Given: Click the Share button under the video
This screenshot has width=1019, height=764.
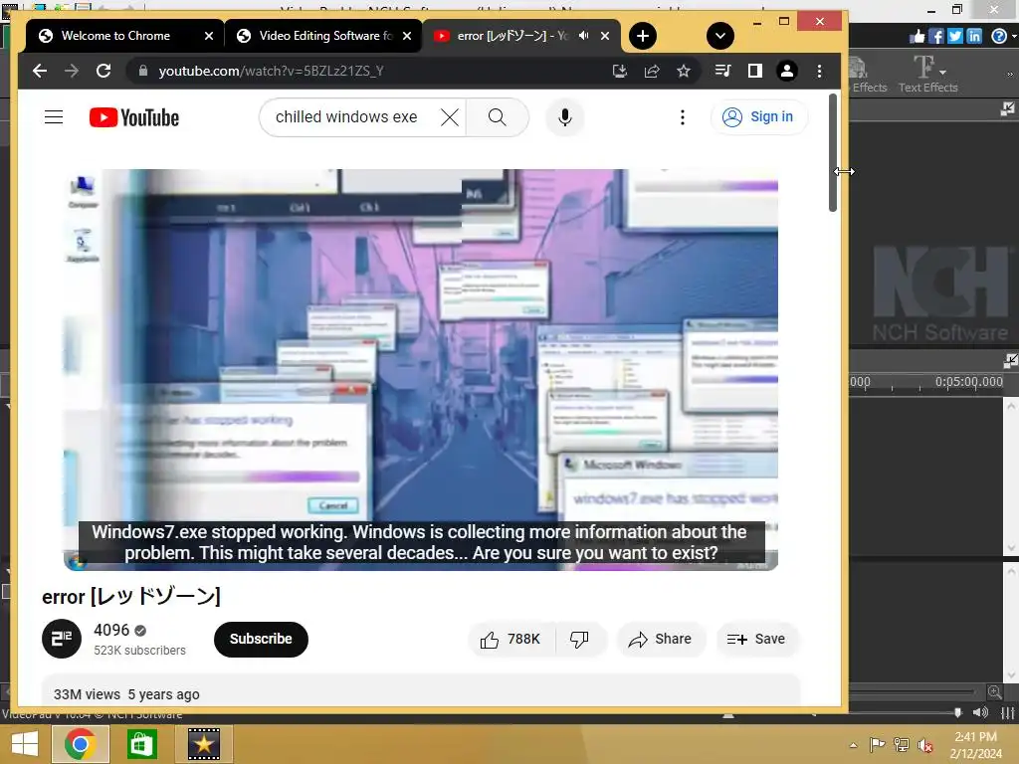Looking at the screenshot, I should (661, 640).
